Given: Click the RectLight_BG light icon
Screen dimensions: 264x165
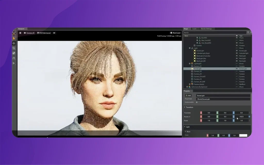Looking at the screenshot, I should point(195,61).
